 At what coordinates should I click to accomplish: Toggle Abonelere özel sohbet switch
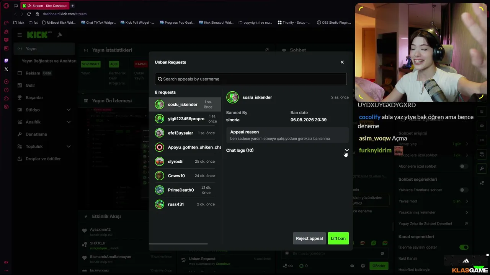pyautogui.click(x=464, y=167)
